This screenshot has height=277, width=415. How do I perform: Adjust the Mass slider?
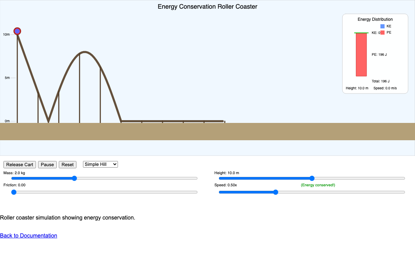pyautogui.click(x=74, y=178)
